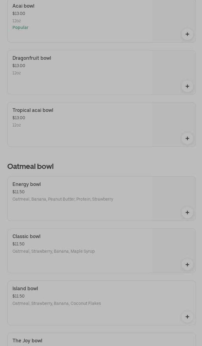202x346 pixels.
Task: Tap plus icon on Classic bowl
Action: [x=187, y=265]
